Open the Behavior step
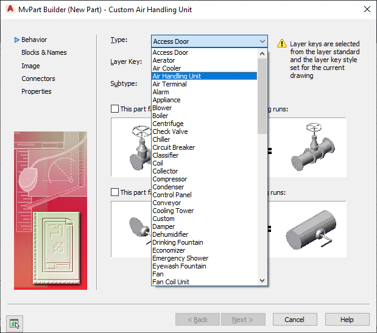This screenshot has width=377, height=333. coord(34,40)
